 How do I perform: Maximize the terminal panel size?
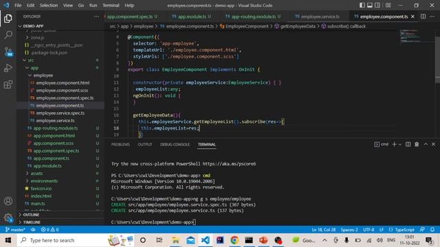pos(426,144)
